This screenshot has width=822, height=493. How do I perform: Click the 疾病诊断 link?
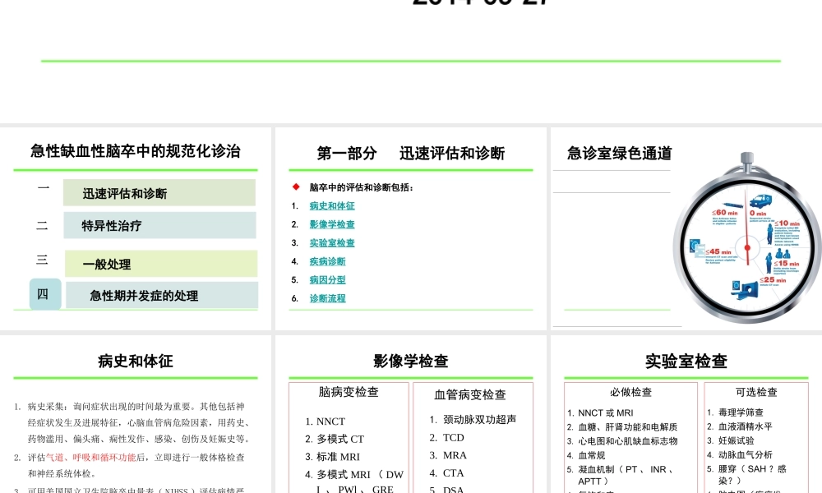click(x=327, y=261)
